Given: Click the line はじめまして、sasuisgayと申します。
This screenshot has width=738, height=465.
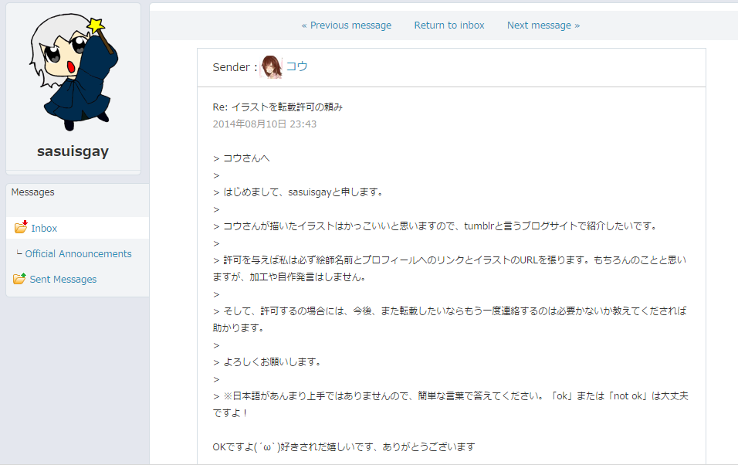Looking at the screenshot, I should click(x=299, y=192).
